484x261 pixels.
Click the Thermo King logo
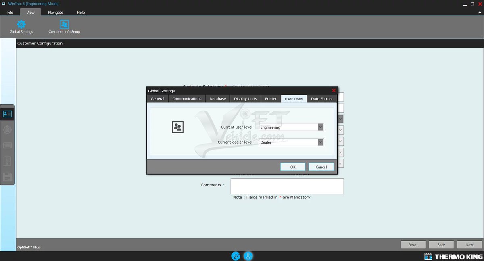tap(453, 257)
